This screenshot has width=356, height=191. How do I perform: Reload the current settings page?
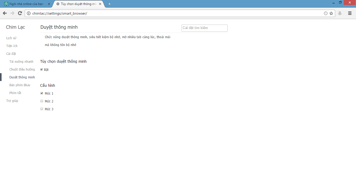(x=20, y=13)
